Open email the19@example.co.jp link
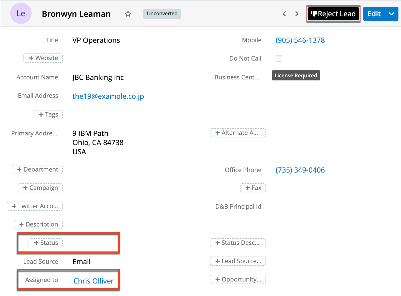Screen dimensions: 401x296 tap(108, 96)
